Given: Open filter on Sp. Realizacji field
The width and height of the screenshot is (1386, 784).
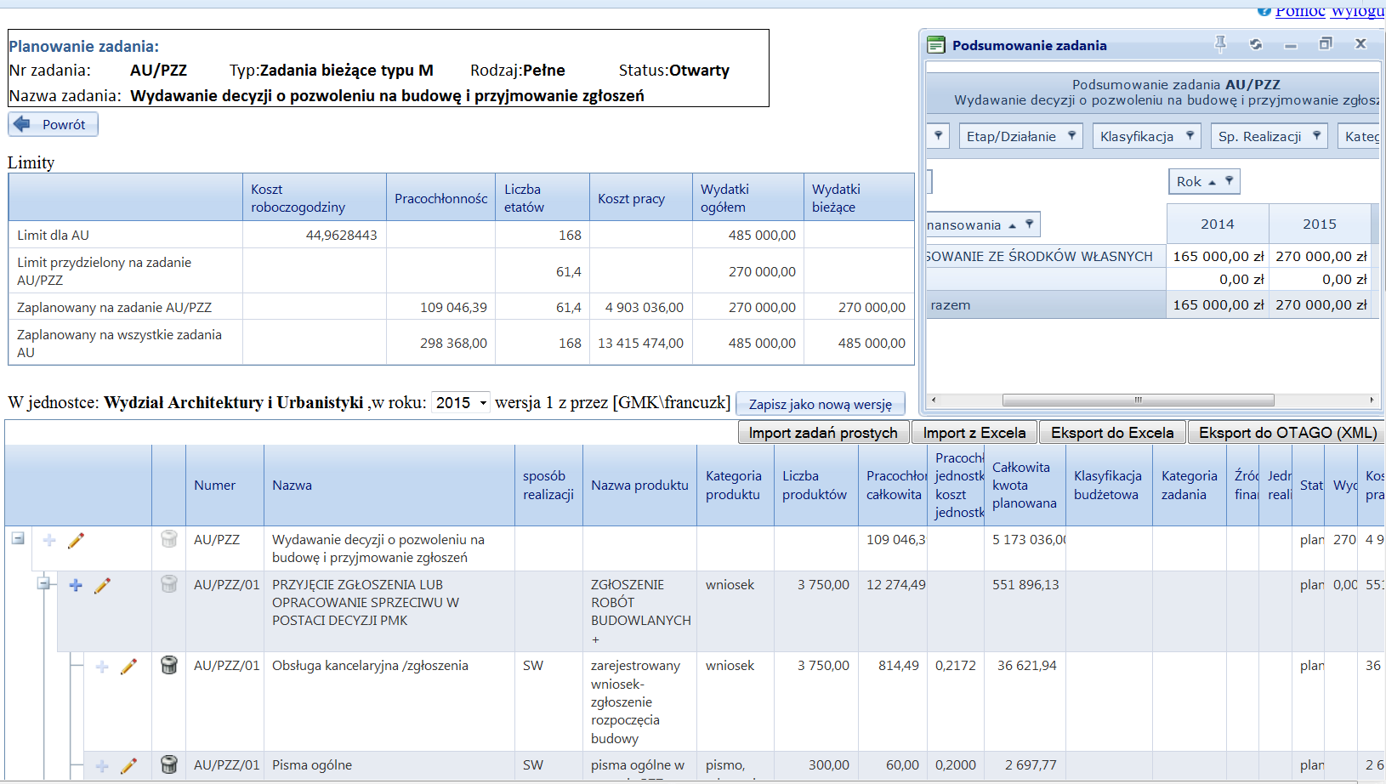Looking at the screenshot, I should pyautogui.click(x=1316, y=135).
